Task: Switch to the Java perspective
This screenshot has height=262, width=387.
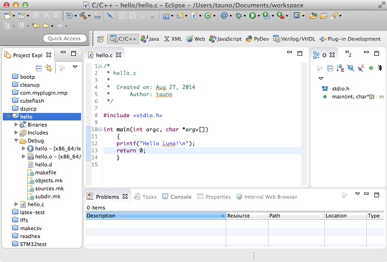Action: pyautogui.click(x=150, y=39)
